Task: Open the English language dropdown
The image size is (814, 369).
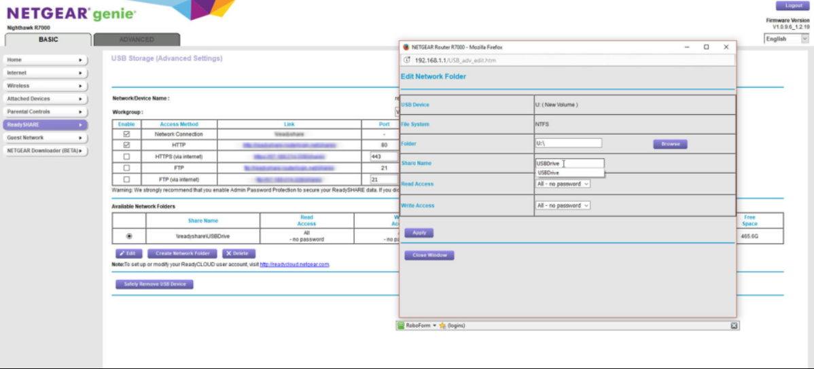Action: pos(787,39)
